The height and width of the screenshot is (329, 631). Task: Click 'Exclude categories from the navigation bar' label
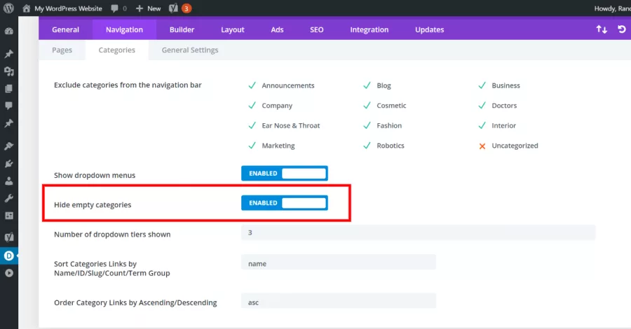[x=128, y=85]
